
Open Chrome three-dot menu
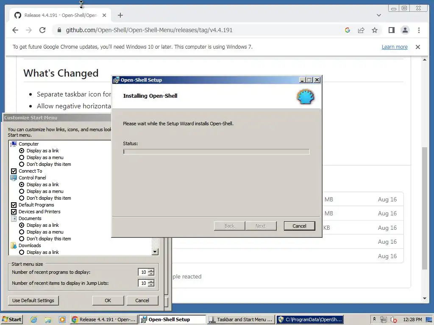(x=419, y=30)
